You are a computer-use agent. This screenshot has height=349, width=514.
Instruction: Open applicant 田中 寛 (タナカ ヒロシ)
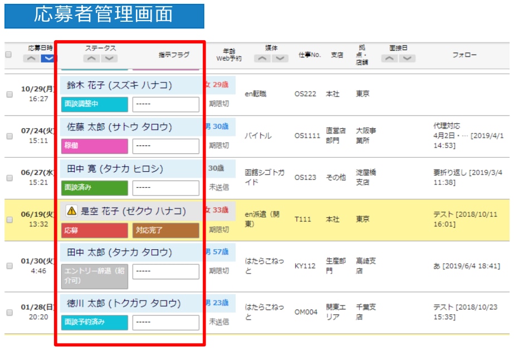click(115, 169)
